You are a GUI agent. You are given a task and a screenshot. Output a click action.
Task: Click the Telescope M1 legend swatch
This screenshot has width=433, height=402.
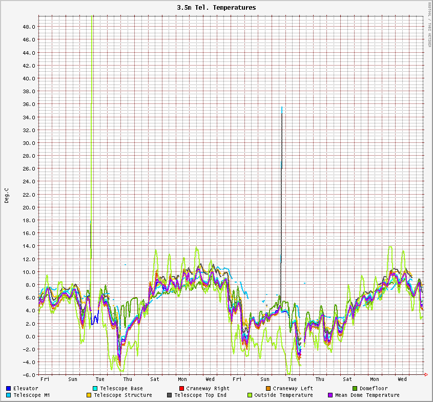click(x=8, y=395)
